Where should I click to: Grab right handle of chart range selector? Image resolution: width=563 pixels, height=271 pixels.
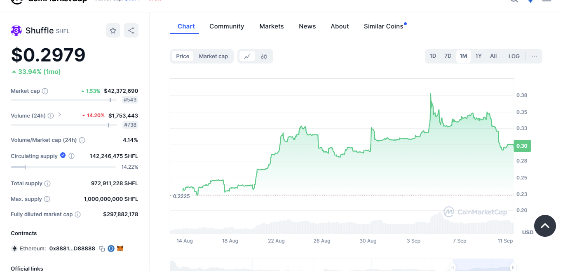pos(512,267)
